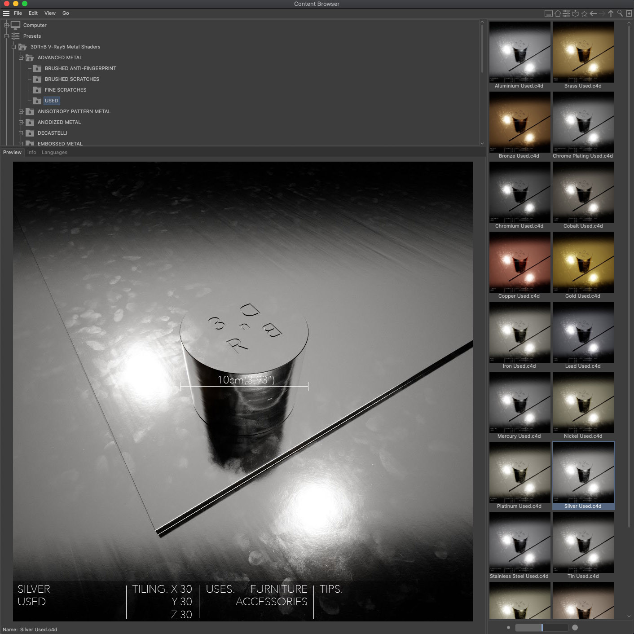Screen dimensions: 634x634
Task: Click the Silver Used.c4d file name in the status bar
Action: point(39,630)
